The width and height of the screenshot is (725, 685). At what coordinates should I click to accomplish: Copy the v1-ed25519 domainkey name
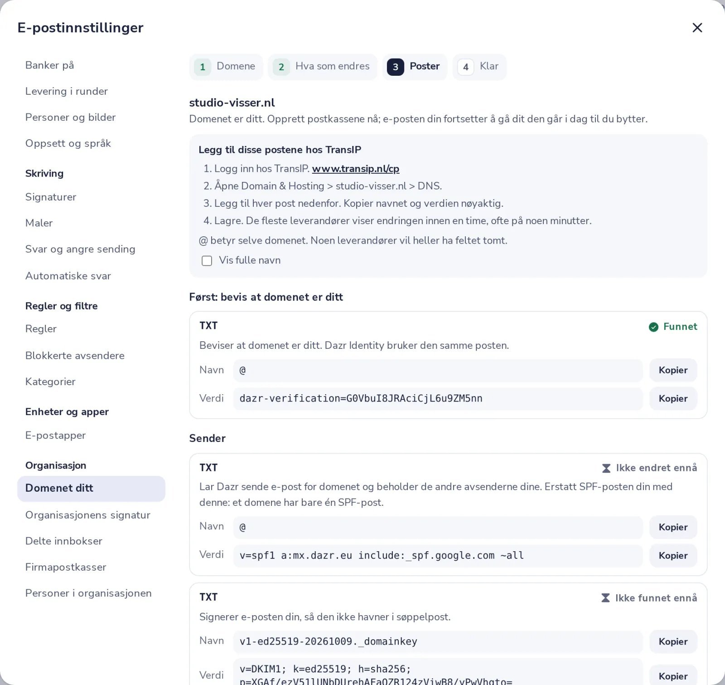coord(673,641)
